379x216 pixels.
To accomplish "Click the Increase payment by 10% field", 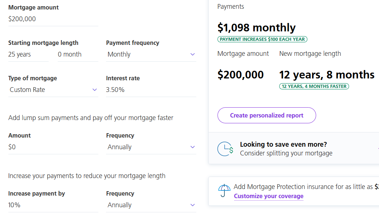I will tap(53, 205).
